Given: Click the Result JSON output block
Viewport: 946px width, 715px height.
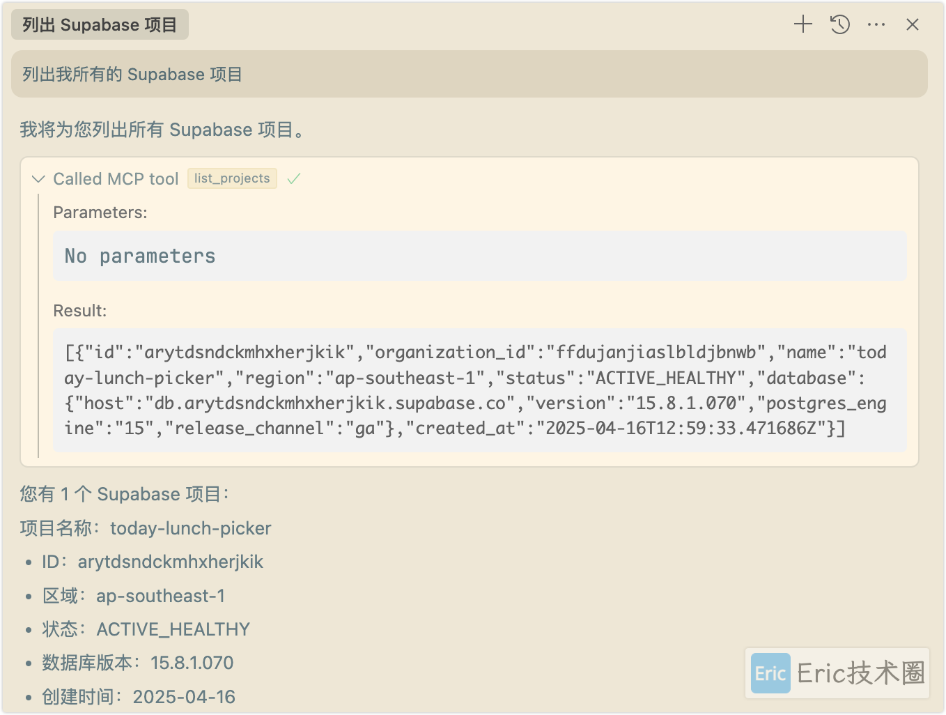Looking at the screenshot, I should click(x=479, y=390).
